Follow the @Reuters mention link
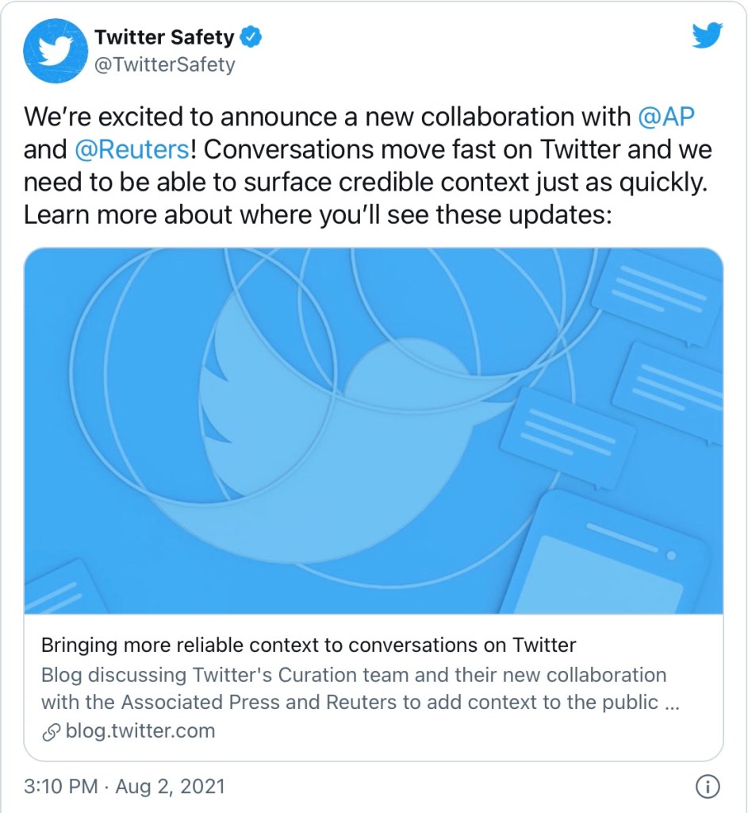The width and height of the screenshot is (748, 813). point(132,149)
